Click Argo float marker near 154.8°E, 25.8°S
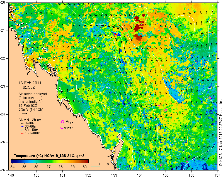Viewport: 223px width, 178px height. pyautogui.click(x=161, y=165)
